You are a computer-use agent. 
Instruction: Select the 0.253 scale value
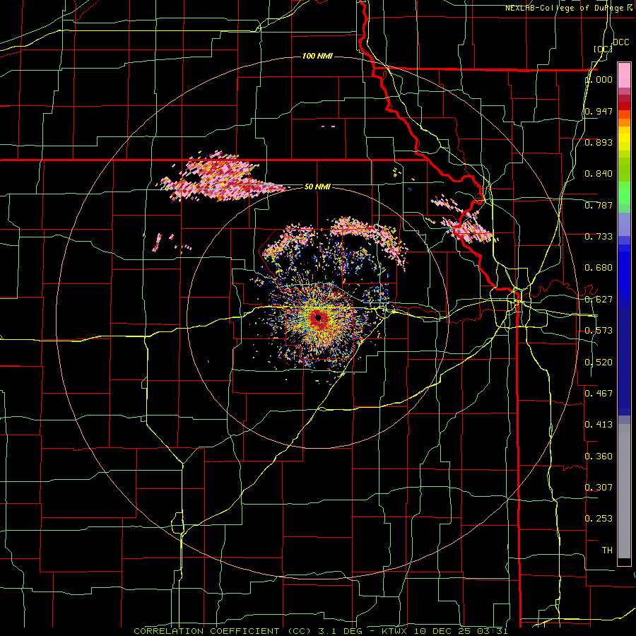click(599, 519)
